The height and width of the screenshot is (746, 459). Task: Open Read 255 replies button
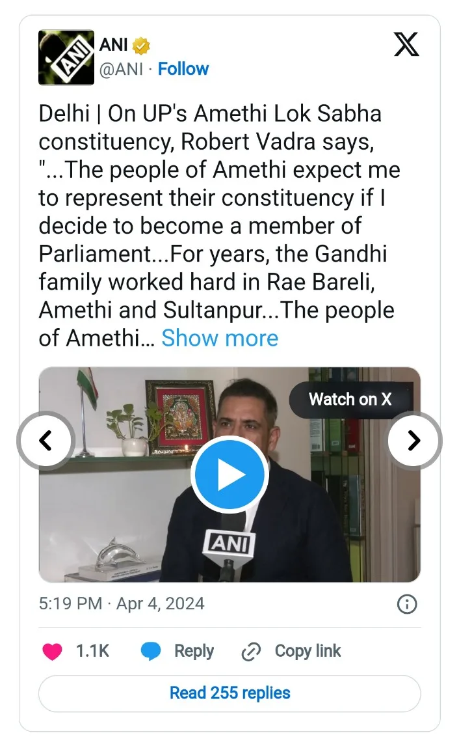[x=229, y=693]
